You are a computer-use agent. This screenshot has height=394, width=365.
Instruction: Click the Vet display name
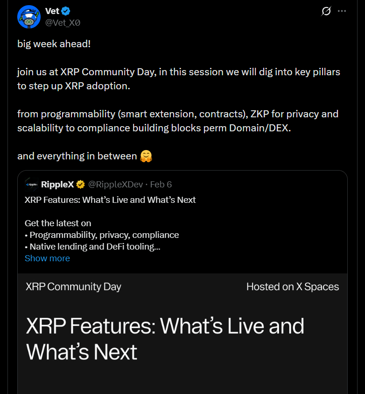click(x=52, y=11)
